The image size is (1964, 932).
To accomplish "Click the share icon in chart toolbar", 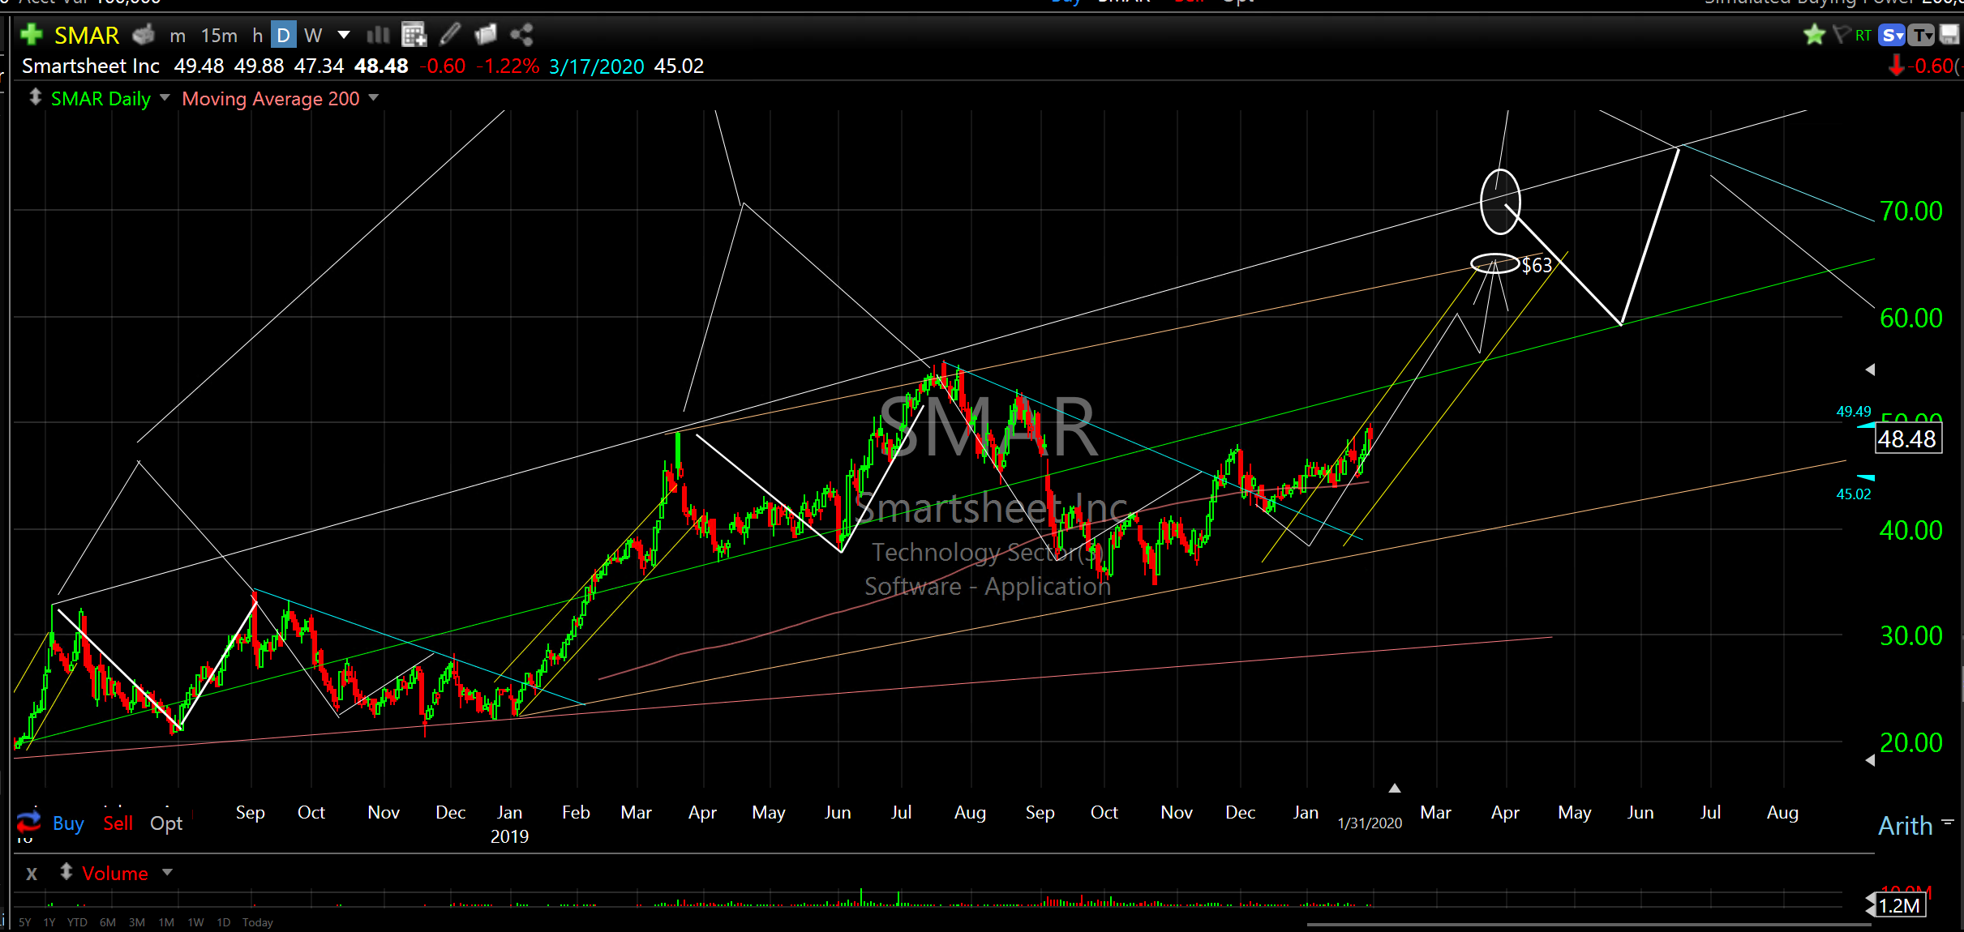I will coord(521,35).
